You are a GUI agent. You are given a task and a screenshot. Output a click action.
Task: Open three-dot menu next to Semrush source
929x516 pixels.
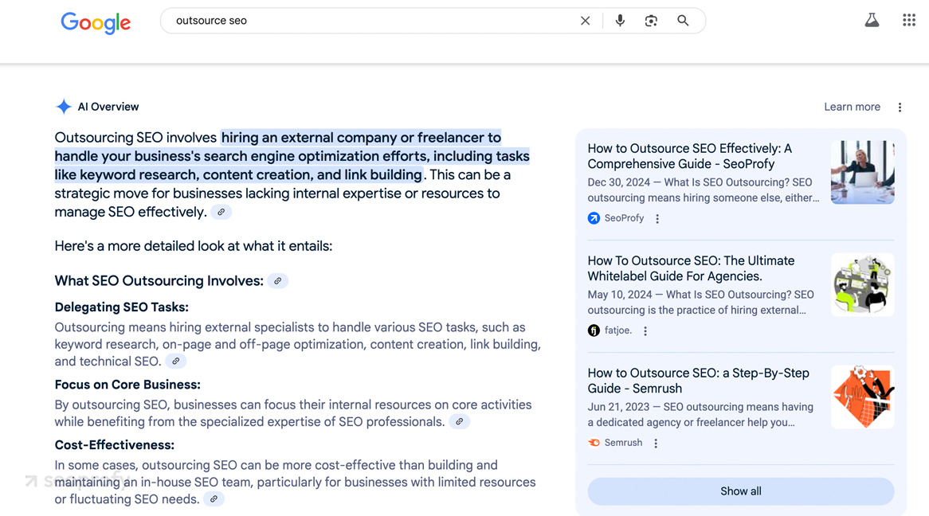[655, 443]
